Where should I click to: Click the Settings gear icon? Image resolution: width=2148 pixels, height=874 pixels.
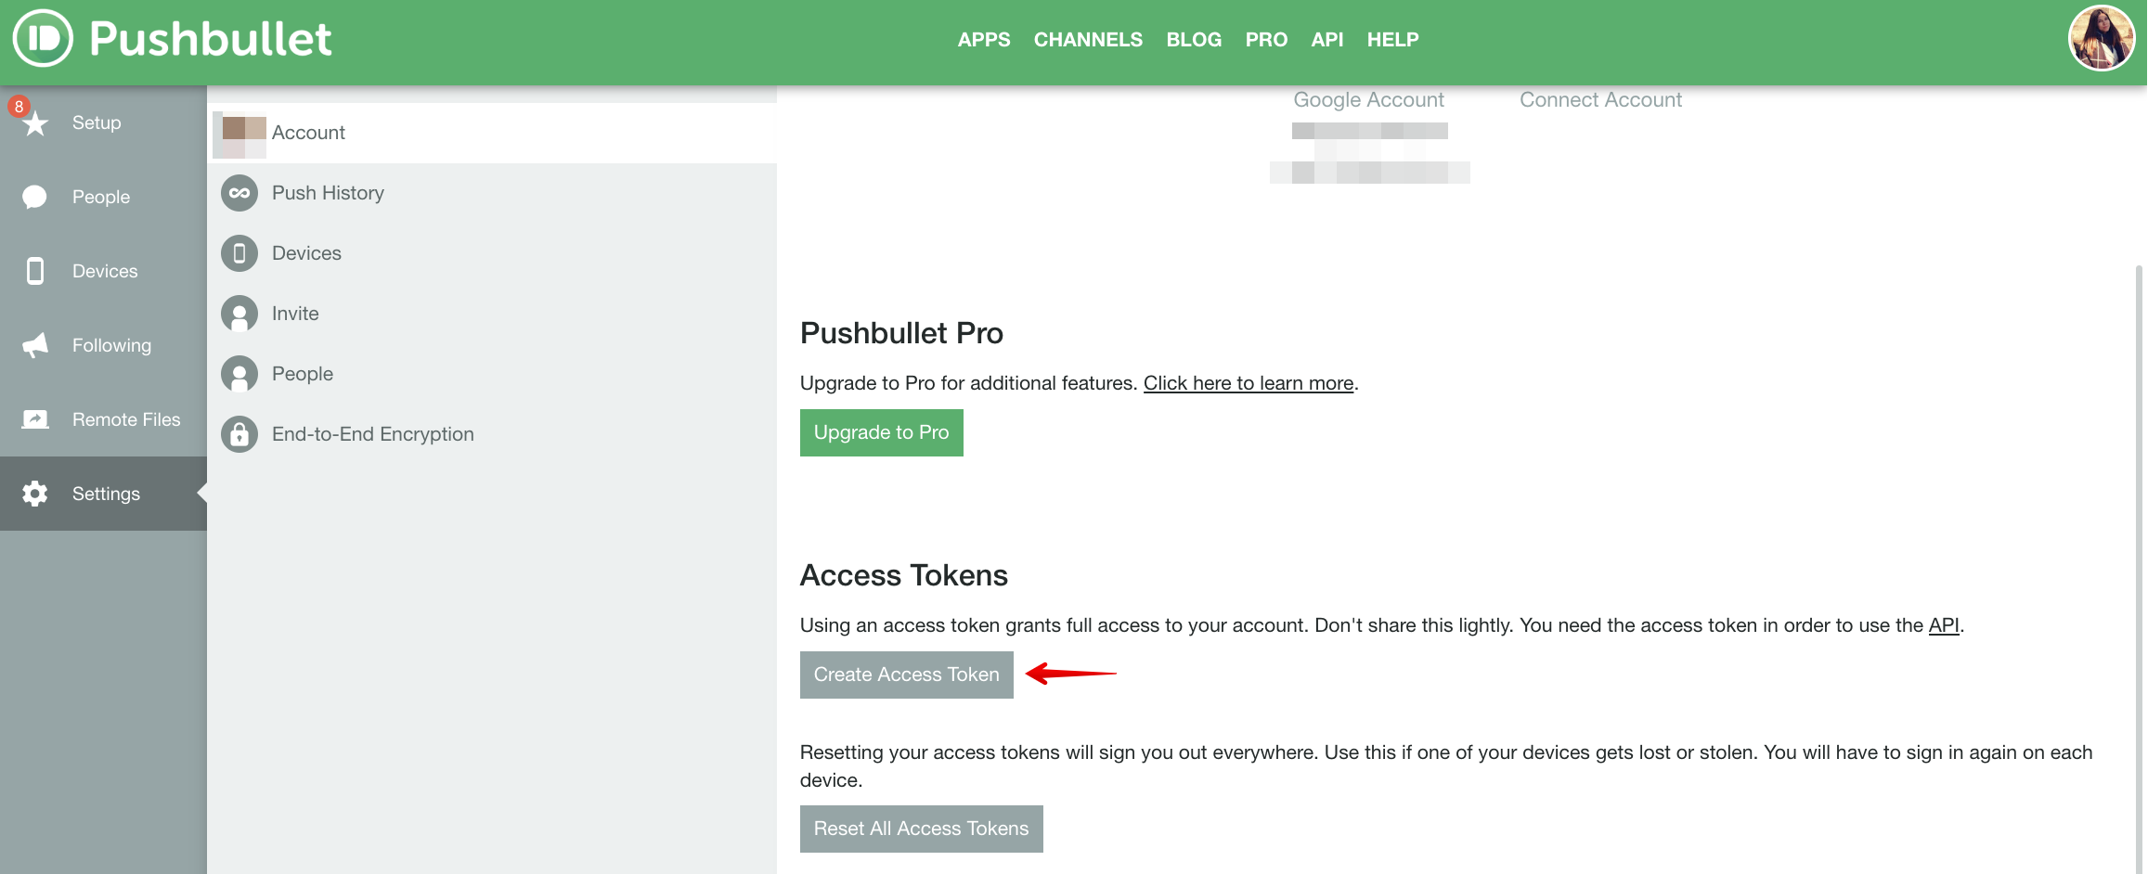point(35,494)
